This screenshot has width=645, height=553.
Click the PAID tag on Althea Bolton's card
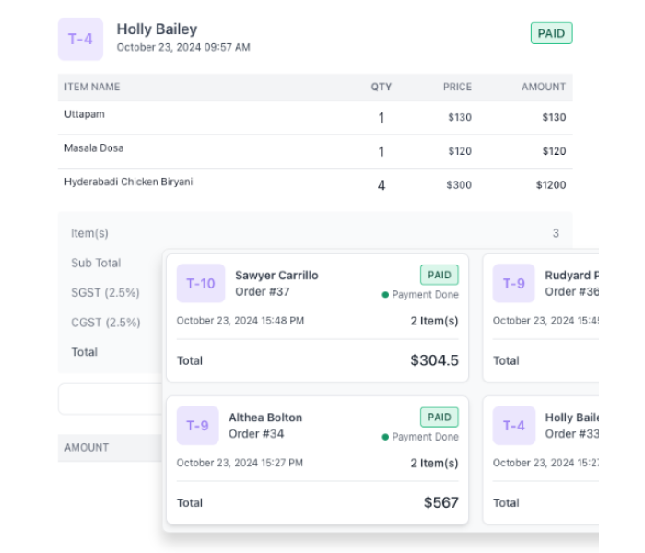439,417
